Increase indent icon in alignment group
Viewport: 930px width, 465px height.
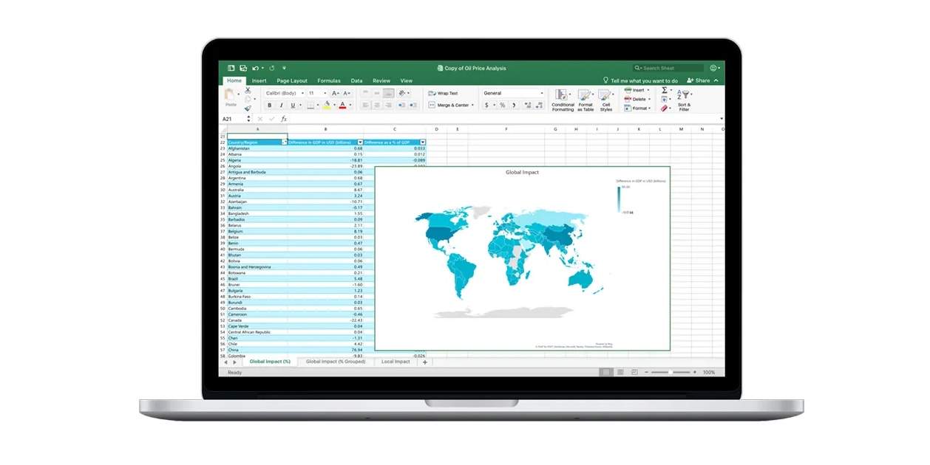[x=413, y=106]
